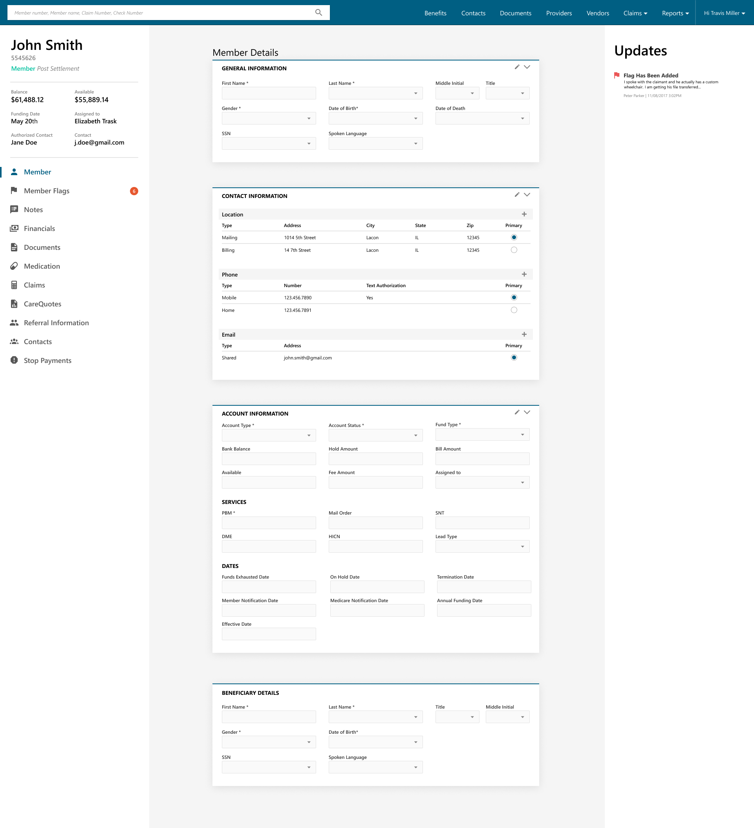Set Home phone as primary
This screenshot has height=828, width=754.
pyautogui.click(x=514, y=310)
